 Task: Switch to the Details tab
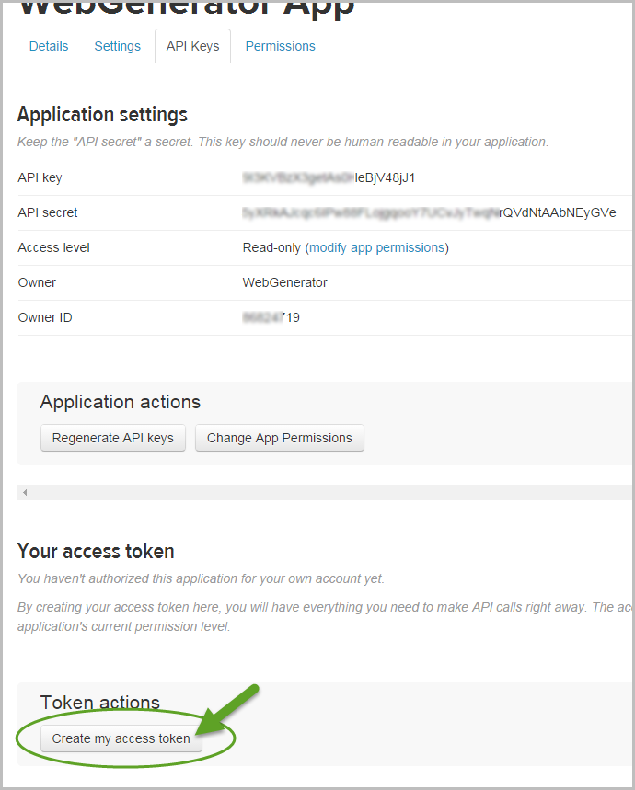[x=48, y=46]
